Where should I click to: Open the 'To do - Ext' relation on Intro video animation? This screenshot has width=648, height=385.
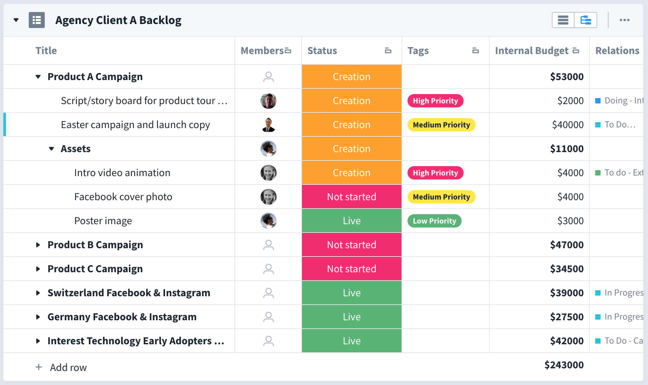pyautogui.click(x=621, y=172)
